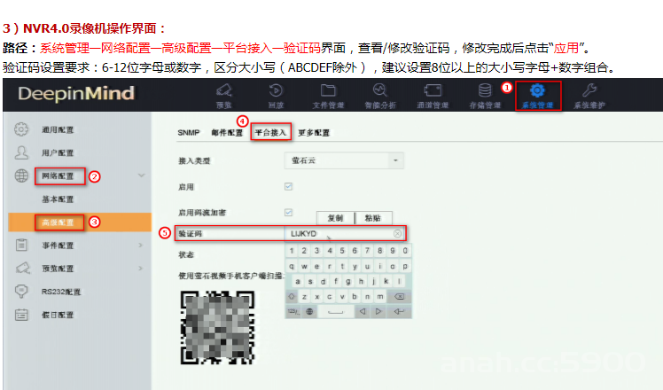This screenshot has width=663, height=390.
Task: Select the 系统管理 gear icon
Action: (x=537, y=90)
